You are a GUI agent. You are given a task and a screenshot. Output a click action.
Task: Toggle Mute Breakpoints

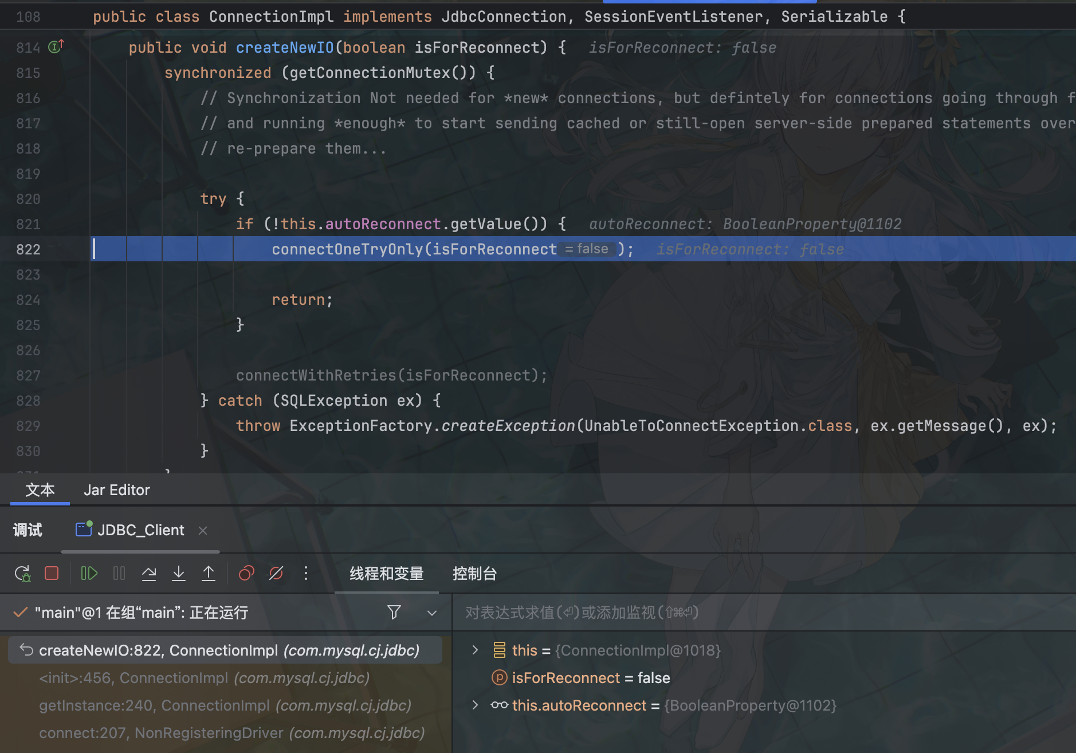click(276, 573)
